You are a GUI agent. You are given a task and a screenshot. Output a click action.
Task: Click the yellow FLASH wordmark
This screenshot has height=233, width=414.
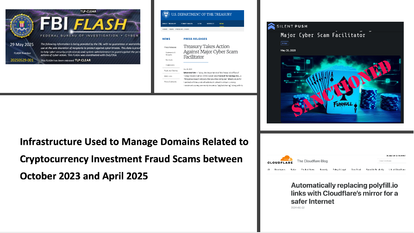100,25
